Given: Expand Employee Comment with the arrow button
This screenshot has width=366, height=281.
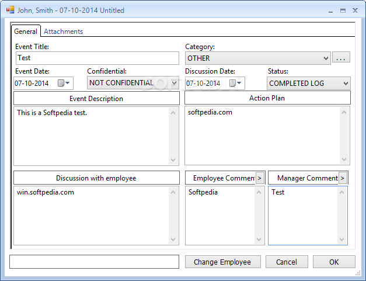Looking at the screenshot, I should click(x=260, y=178).
